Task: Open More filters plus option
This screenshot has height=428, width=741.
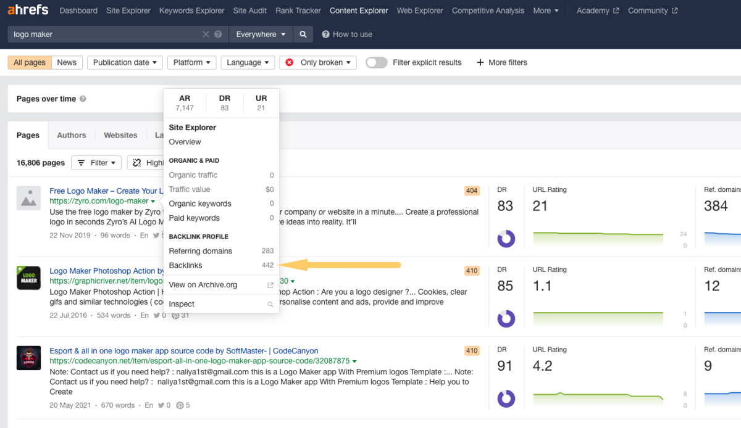Action: [502, 62]
